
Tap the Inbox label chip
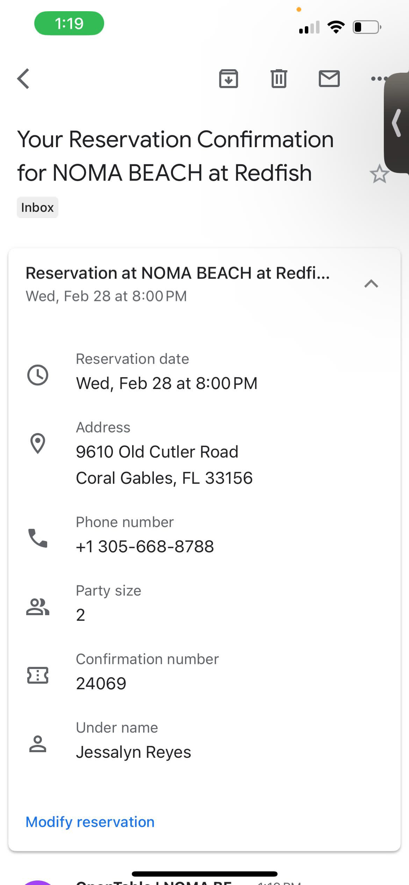point(37,208)
